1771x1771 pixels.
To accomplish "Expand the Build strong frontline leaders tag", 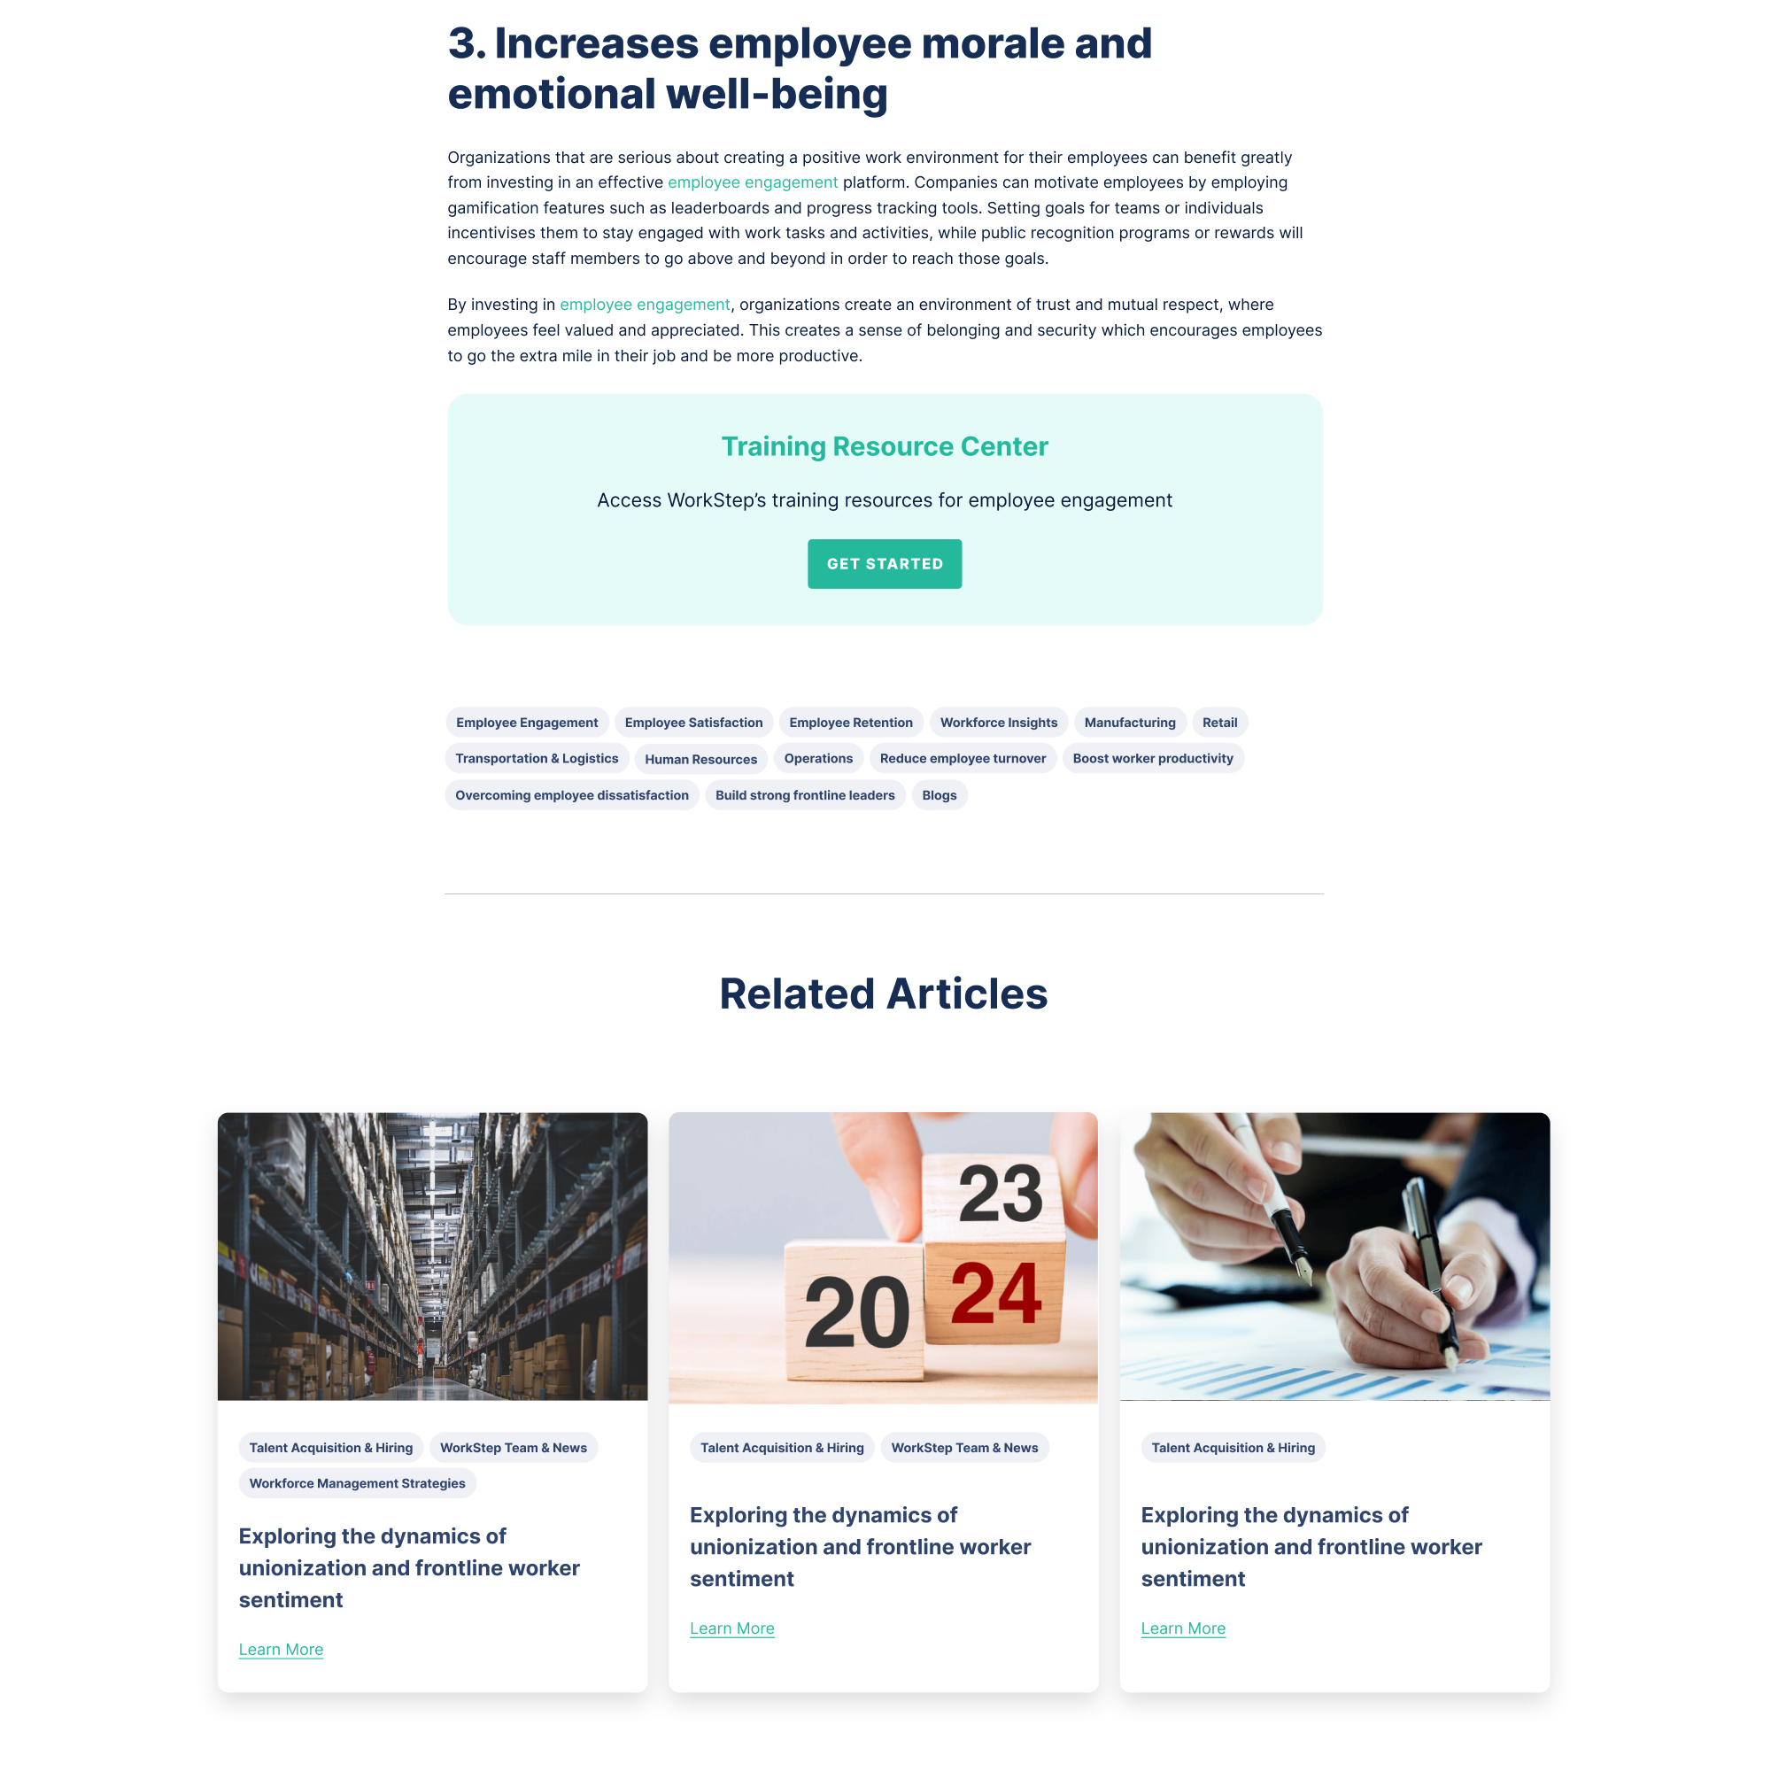I will tap(804, 794).
